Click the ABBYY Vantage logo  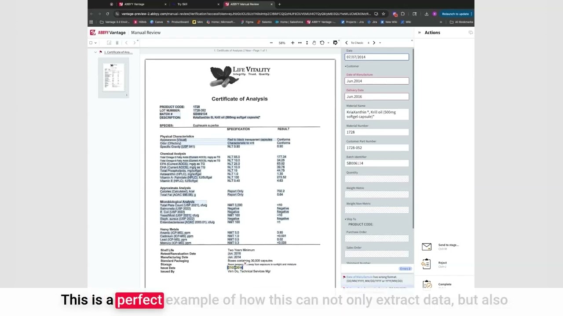point(108,32)
